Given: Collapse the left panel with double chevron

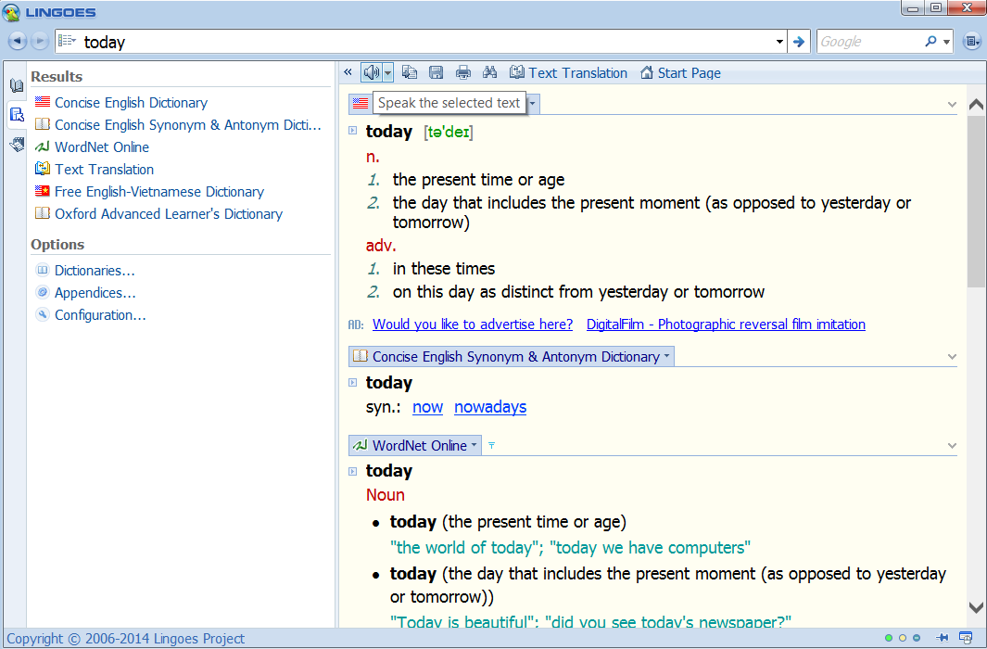Looking at the screenshot, I should tap(348, 72).
